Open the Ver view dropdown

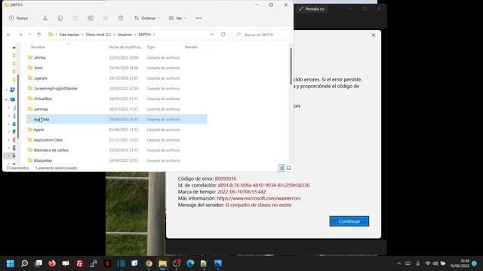(x=177, y=18)
